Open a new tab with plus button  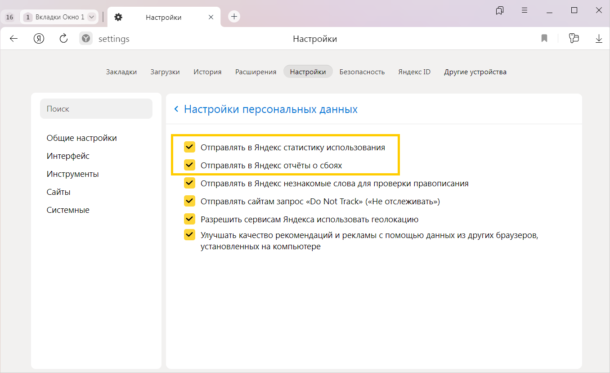coord(234,17)
